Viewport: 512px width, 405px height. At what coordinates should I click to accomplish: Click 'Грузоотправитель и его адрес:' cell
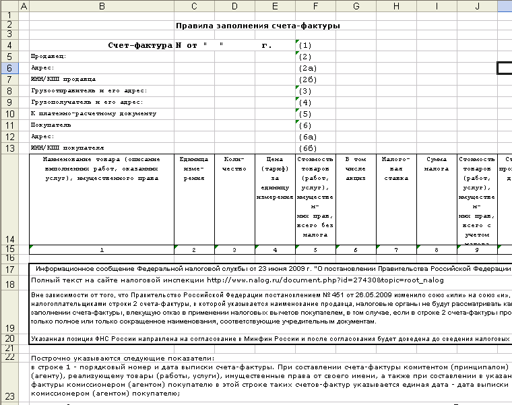tap(102, 91)
